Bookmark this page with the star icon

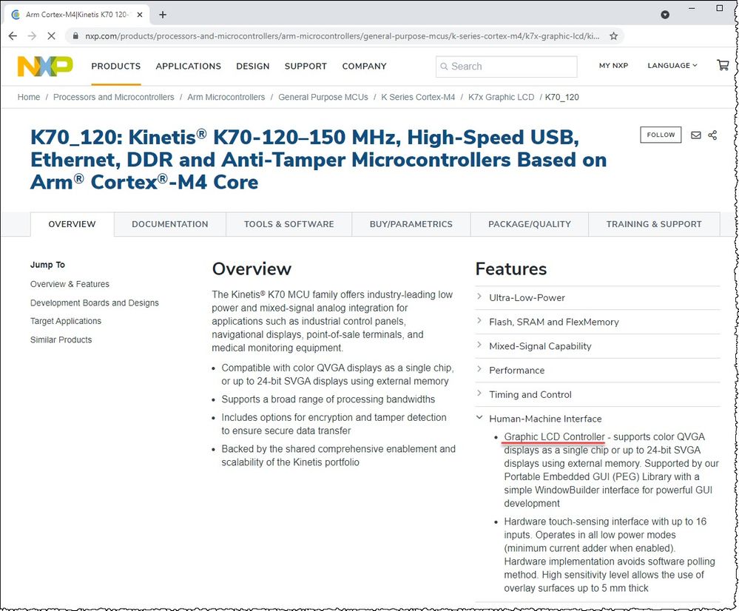point(613,36)
